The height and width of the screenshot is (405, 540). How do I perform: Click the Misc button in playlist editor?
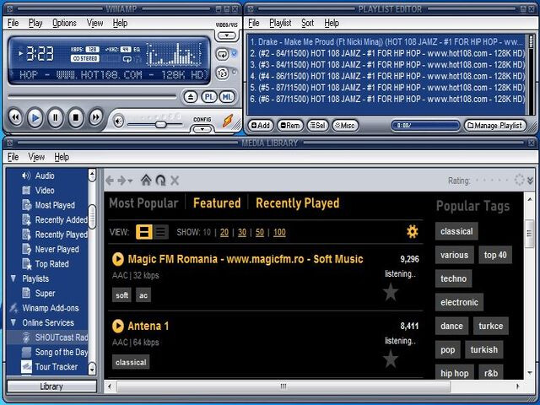pyautogui.click(x=345, y=126)
